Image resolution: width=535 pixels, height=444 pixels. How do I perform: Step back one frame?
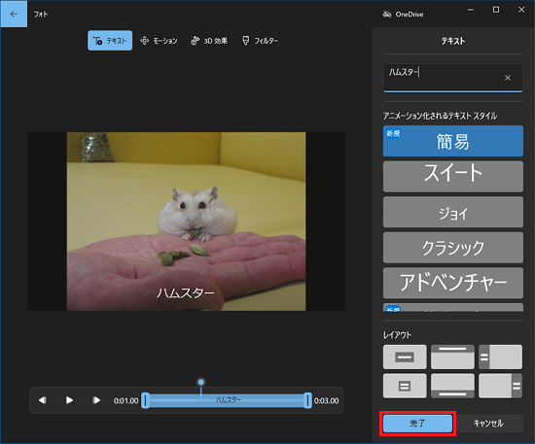[42, 400]
